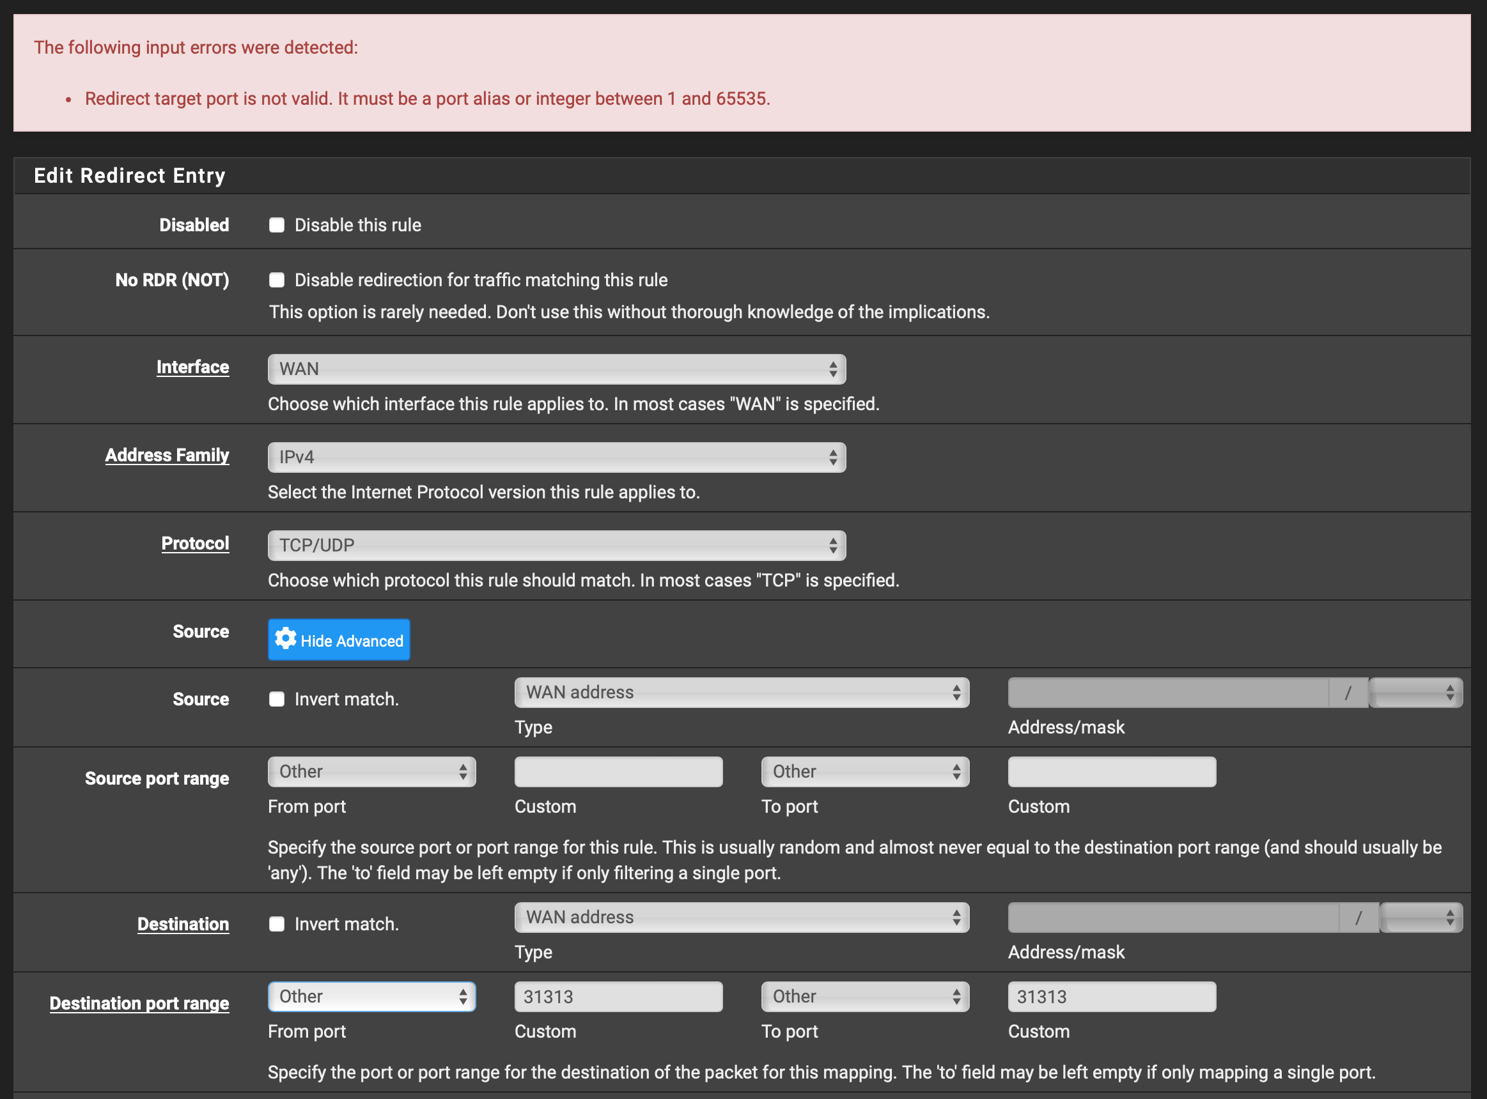Click Source From port Custom input field
Viewport: 1487px width, 1099px height.
pyautogui.click(x=618, y=772)
